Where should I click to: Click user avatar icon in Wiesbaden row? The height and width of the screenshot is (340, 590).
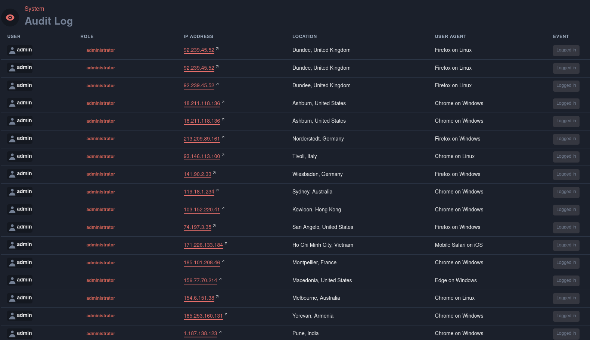coord(12,174)
